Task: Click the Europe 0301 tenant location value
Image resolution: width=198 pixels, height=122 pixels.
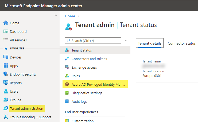Action: coord(152,76)
